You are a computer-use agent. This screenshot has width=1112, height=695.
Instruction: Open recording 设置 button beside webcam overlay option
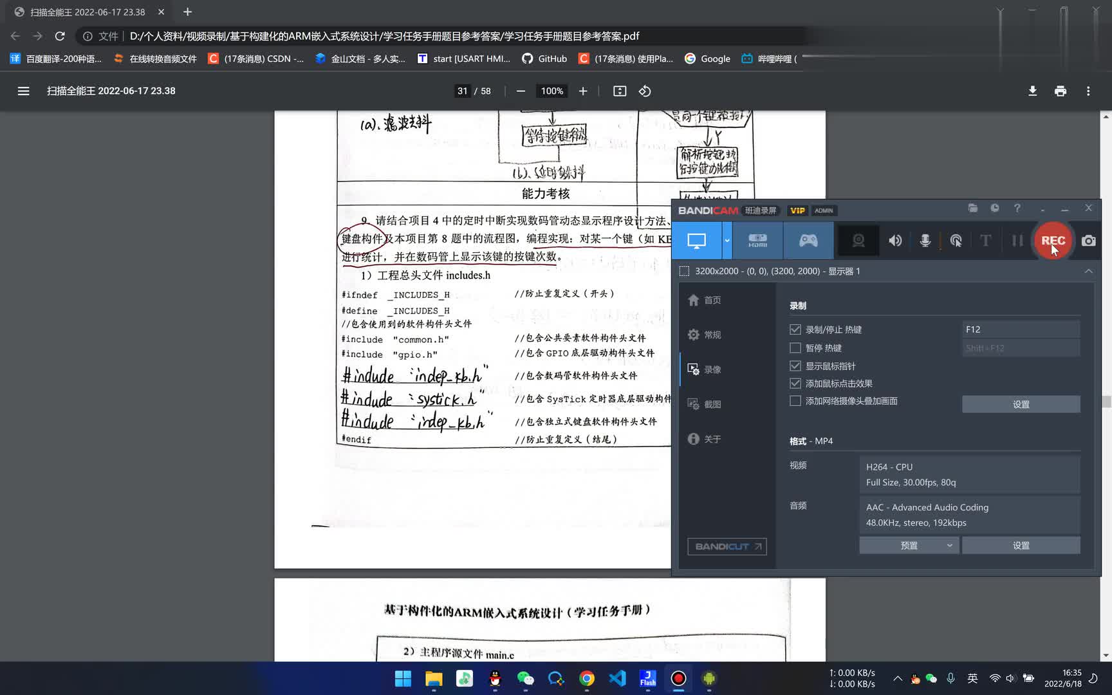coord(1021,404)
